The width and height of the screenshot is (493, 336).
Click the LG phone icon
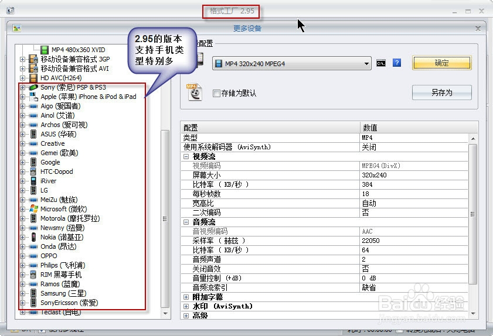coord(33,190)
